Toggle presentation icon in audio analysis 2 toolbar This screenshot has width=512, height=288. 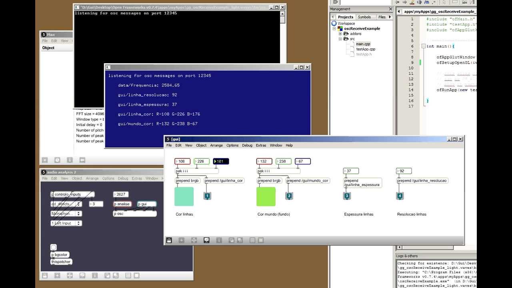[82, 276]
